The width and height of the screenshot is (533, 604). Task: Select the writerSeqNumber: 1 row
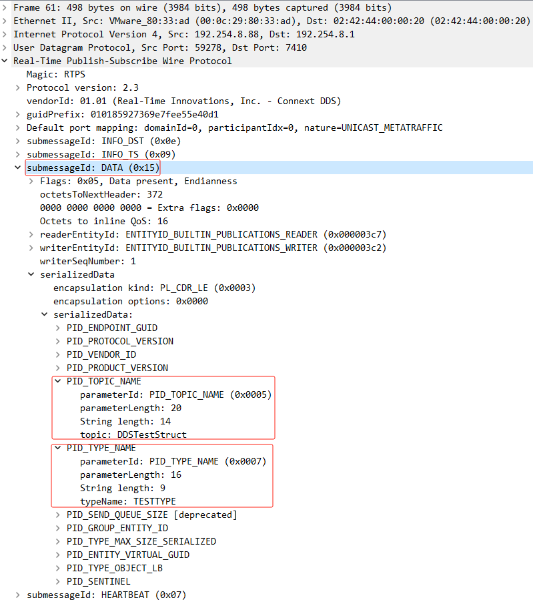87,261
